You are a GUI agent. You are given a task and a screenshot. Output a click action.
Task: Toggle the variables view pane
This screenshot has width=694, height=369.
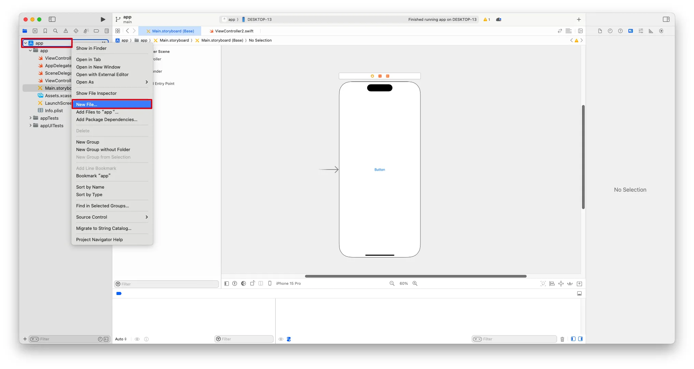point(573,339)
